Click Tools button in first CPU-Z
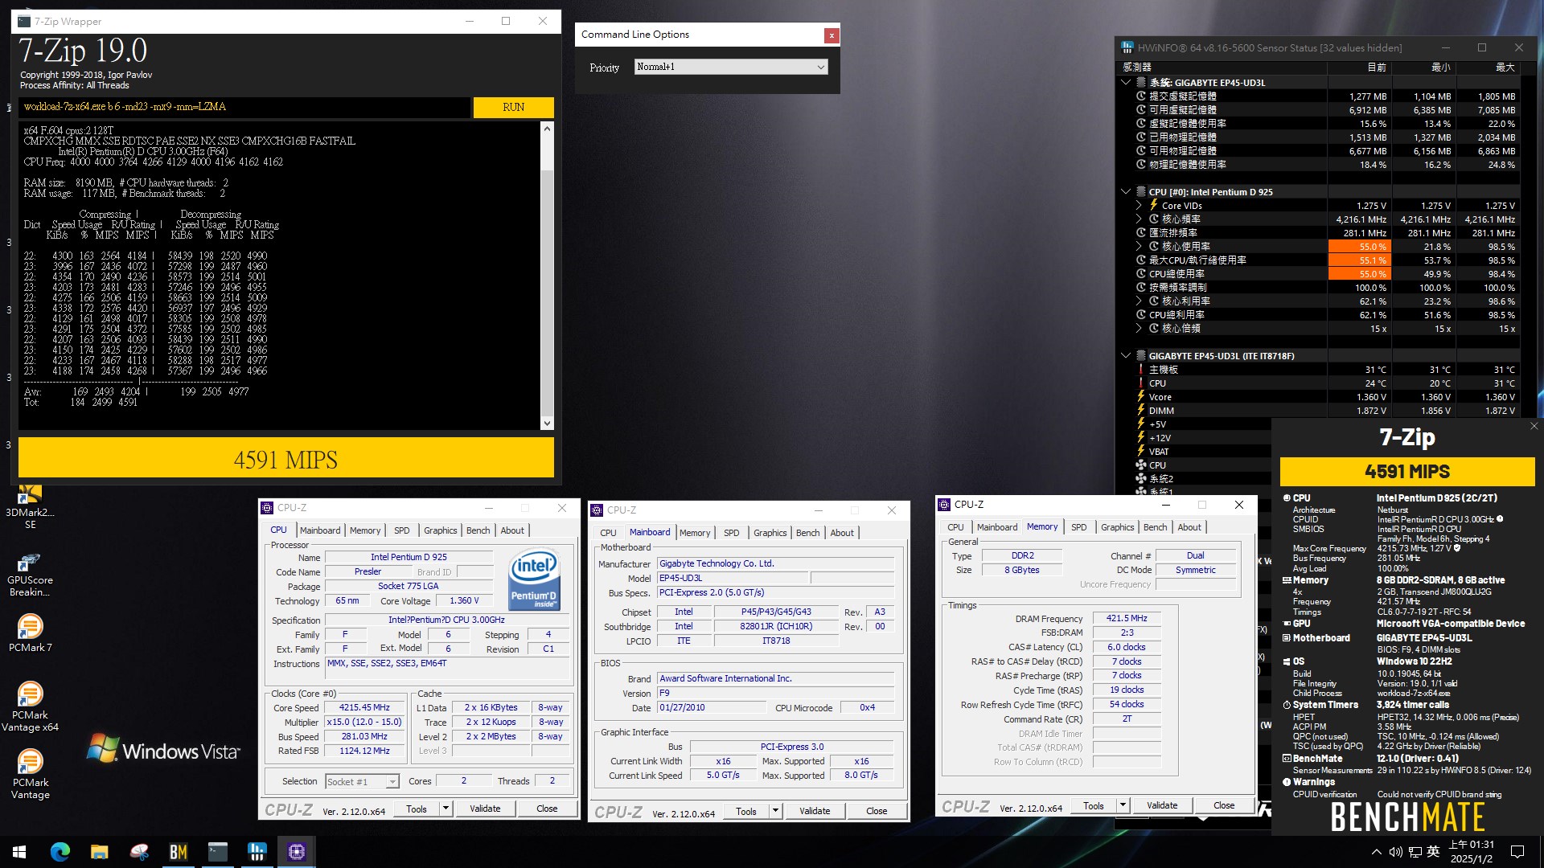 coord(417,809)
